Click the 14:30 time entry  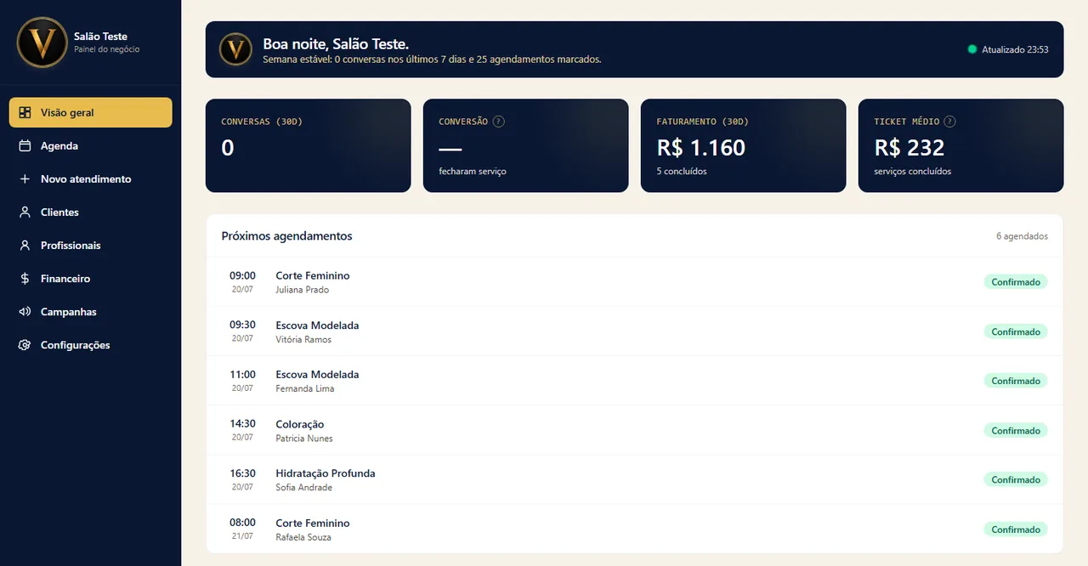242,423
